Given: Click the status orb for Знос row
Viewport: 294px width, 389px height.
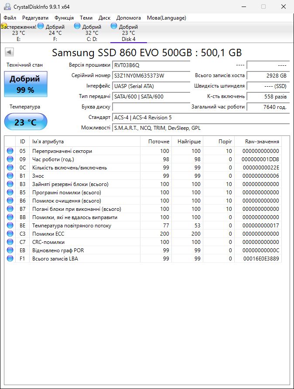Looking at the screenshot, I should pyautogui.click(x=10, y=176).
